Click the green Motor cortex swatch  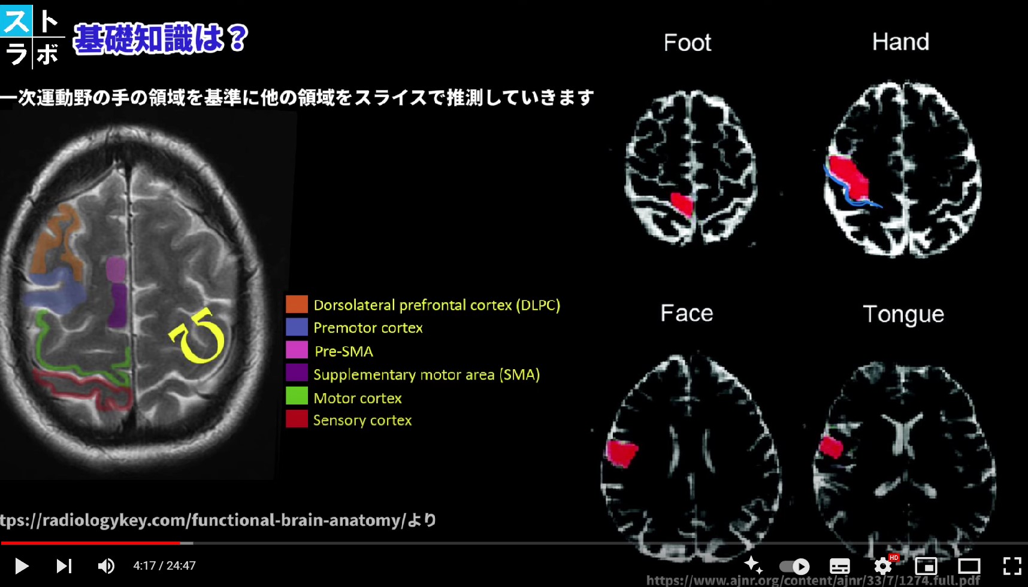point(297,397)
